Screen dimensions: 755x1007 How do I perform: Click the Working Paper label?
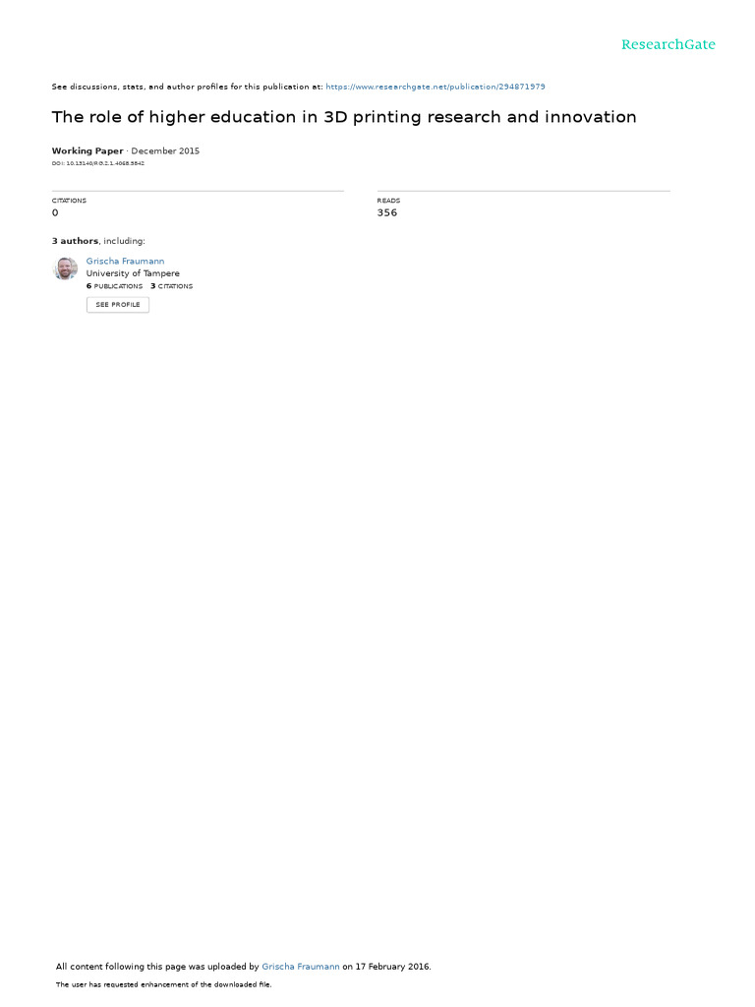click(x=87, y=150)
